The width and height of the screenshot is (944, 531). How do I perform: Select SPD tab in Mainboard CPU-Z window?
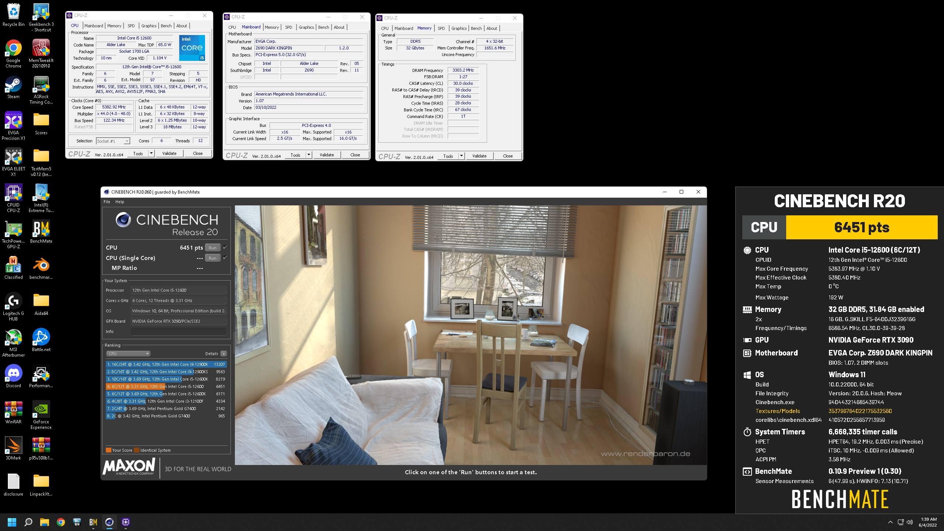[x=289, y=27]
